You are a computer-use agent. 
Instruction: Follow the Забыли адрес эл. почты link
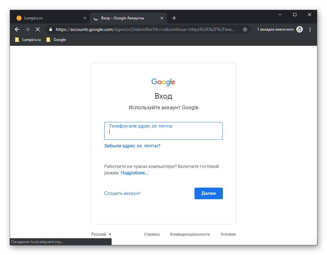pos(132,146)
